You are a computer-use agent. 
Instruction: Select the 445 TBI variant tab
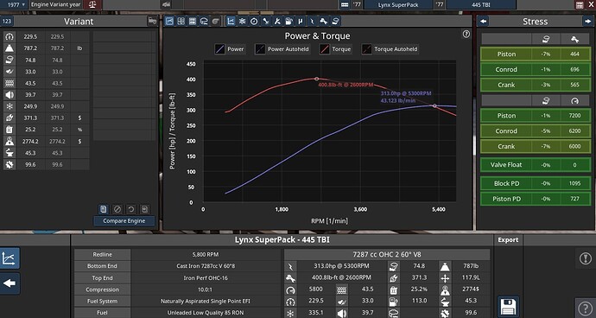481,4
